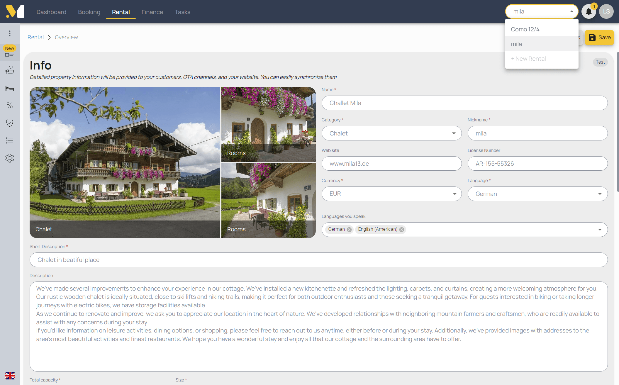The image size is (619, 385).
Task: Open the notifications bell icon
Action: (589, 12)
